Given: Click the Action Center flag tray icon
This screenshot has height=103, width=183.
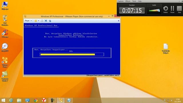Looking at the screenshot, I should [165, 100].
